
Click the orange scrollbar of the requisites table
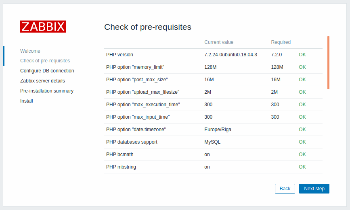(328, 63)
